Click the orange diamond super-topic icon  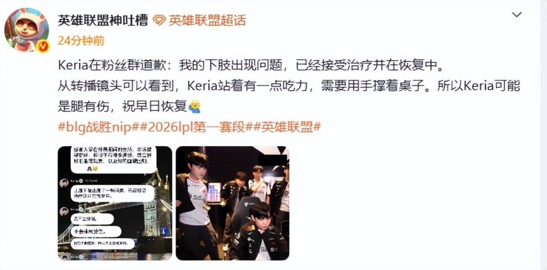coord(159,20)
